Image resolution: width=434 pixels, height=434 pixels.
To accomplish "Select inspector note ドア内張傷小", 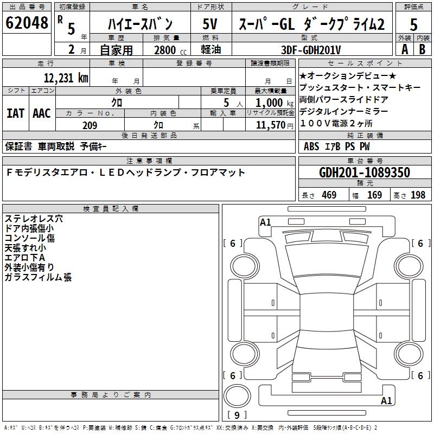I will [x=29, y=228].
